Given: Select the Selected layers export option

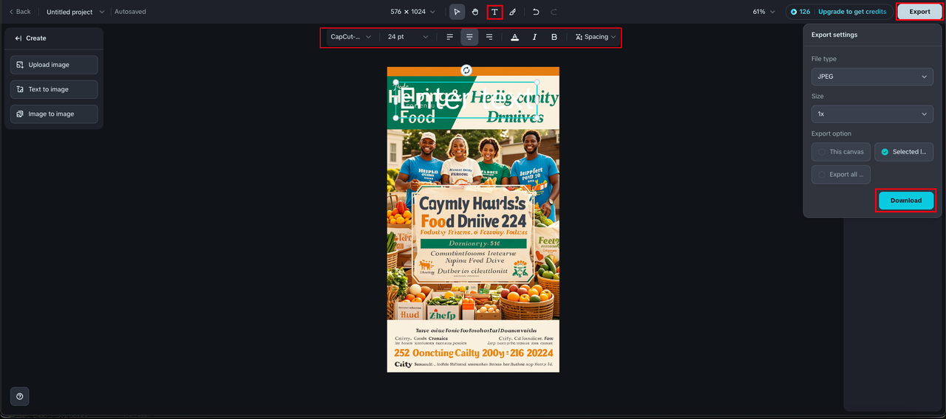Looking at the screenshot, I should click(x=904, y=152).
